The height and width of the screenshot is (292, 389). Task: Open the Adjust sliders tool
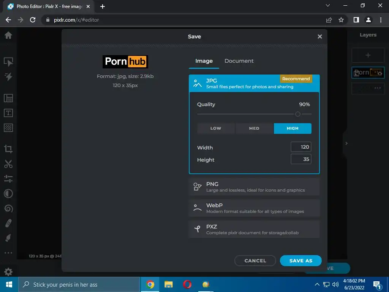tap(8, 179)
